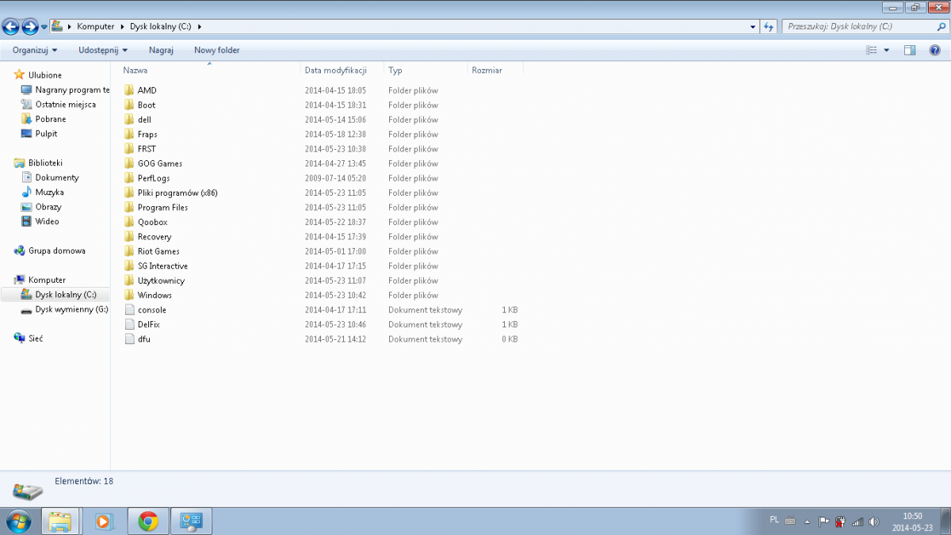Open the view options dropdown arrow
Screen dimensions: 951x535
(886, 50)
